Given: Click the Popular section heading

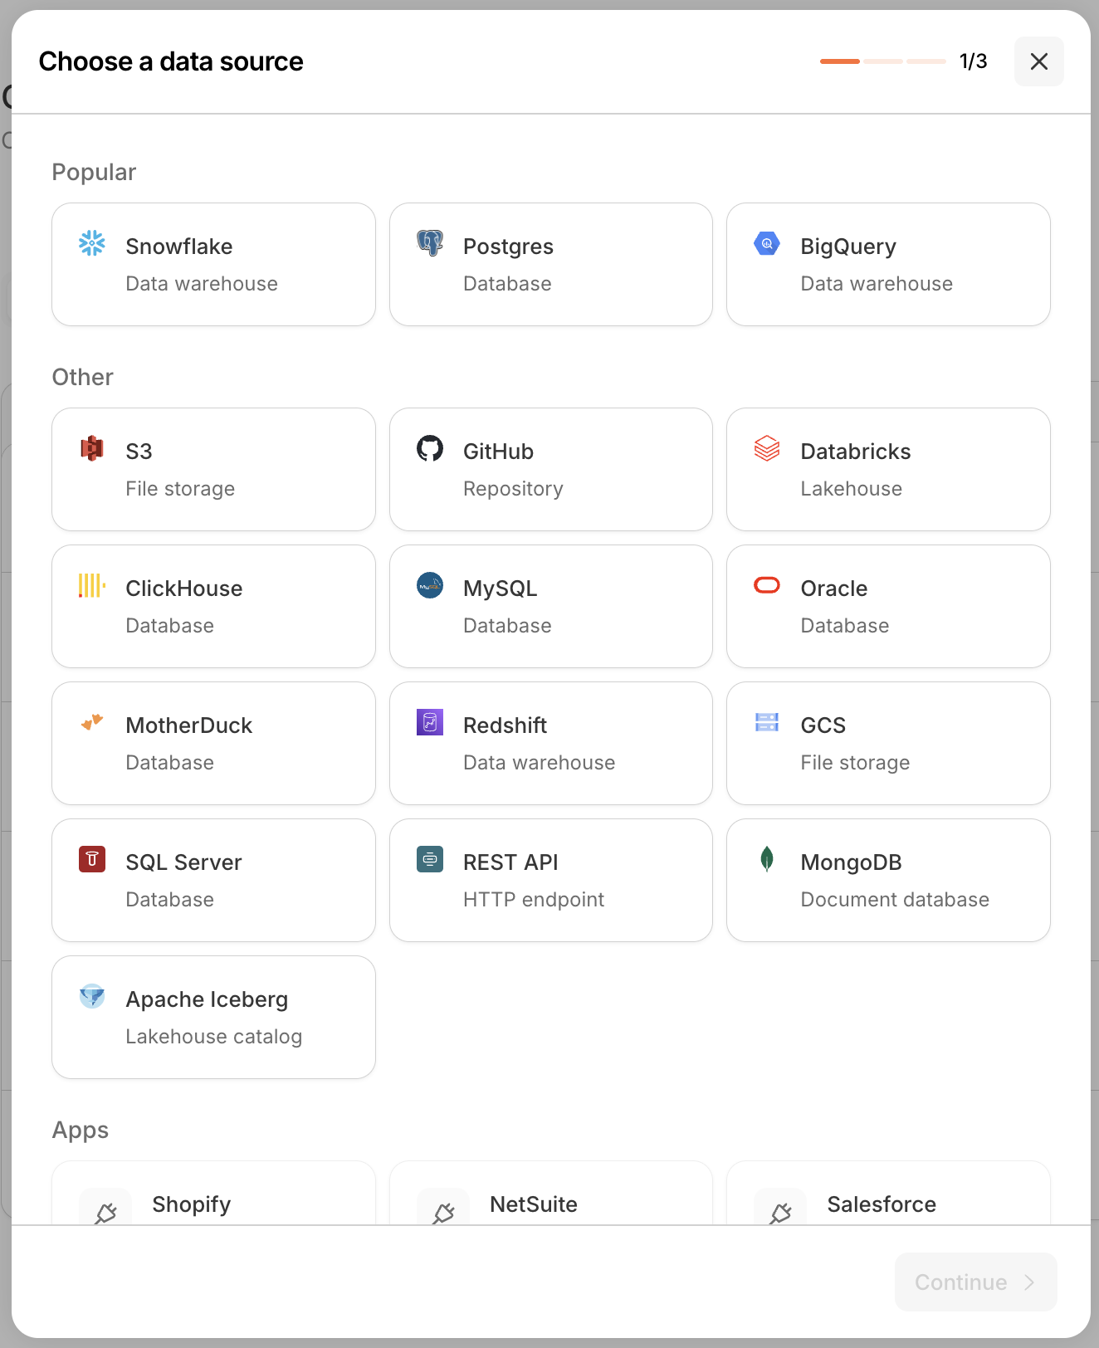Looking at the screenshot, I should [x=95, y=172].
